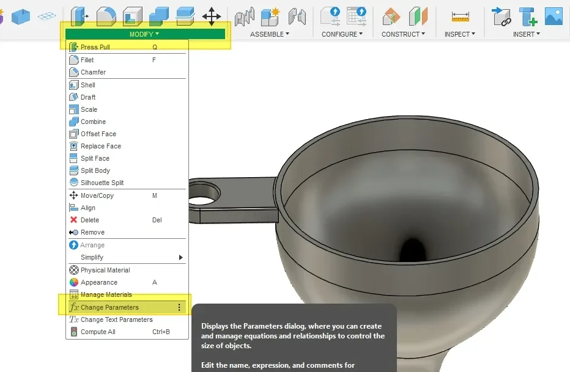Expand the Simplify submenu arrow
570x372 pixels.
tap(180, 257)
